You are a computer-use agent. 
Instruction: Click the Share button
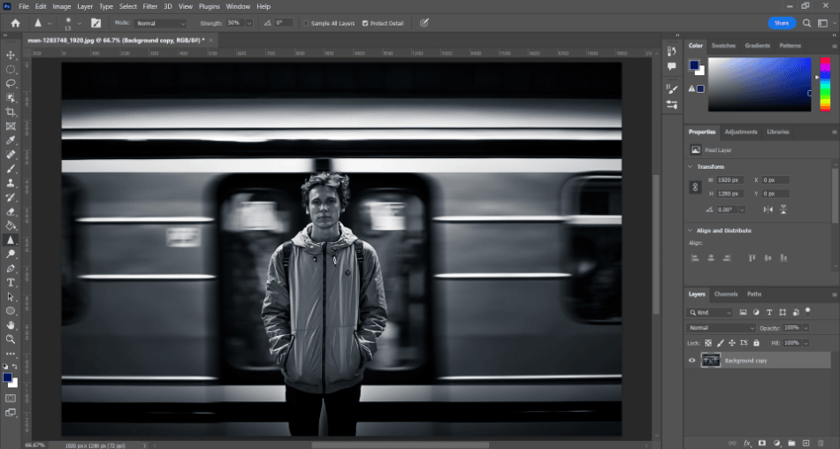(x=782, y=23)
